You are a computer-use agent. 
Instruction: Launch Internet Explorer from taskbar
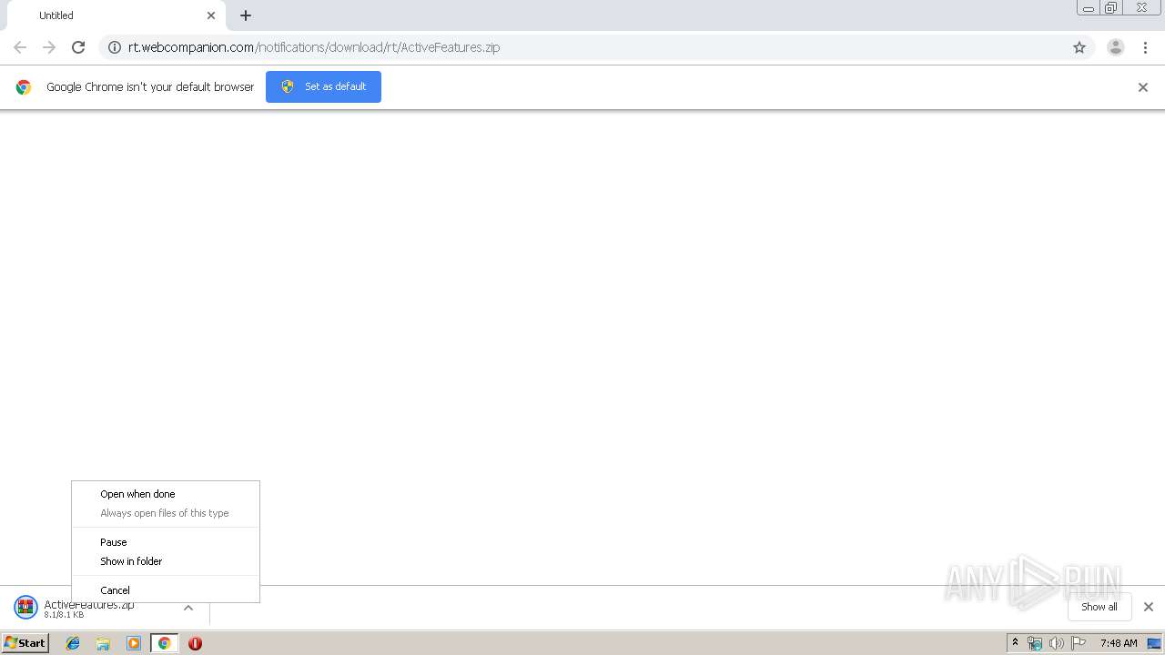[73, 643]
